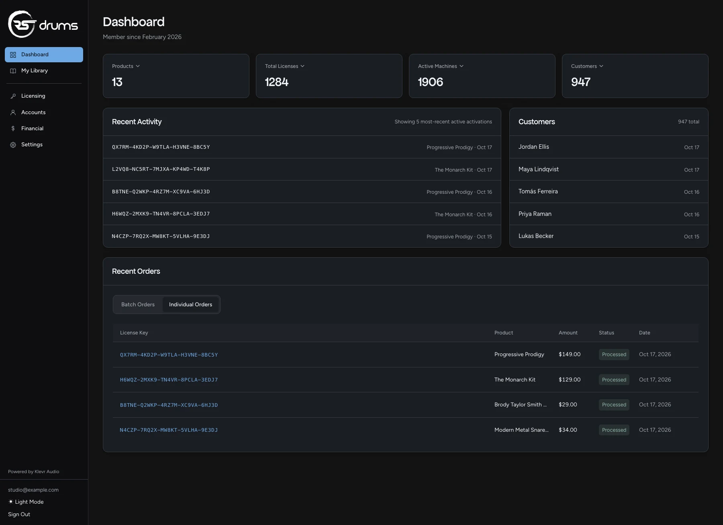Click the My Library book icon

coord(13,71)
